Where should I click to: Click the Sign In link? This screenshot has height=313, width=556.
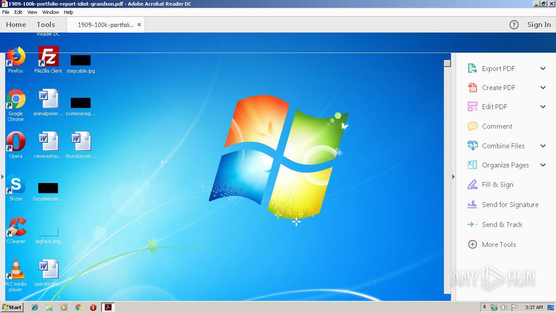click(x=539, y=25)
